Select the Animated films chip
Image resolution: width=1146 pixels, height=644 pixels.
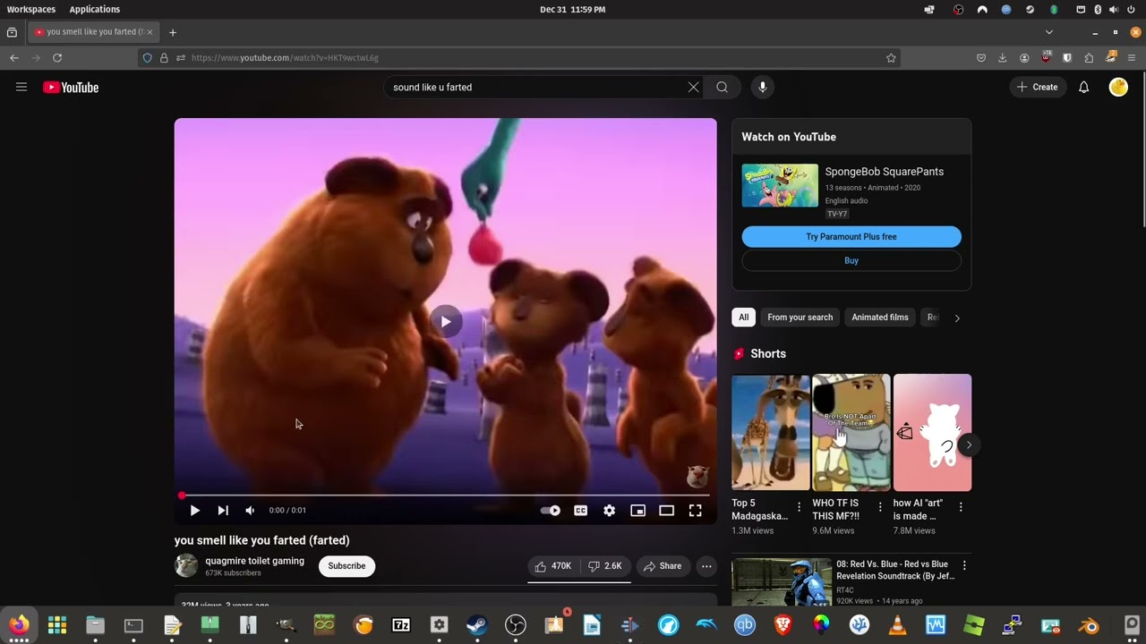[x=880, y=318]
